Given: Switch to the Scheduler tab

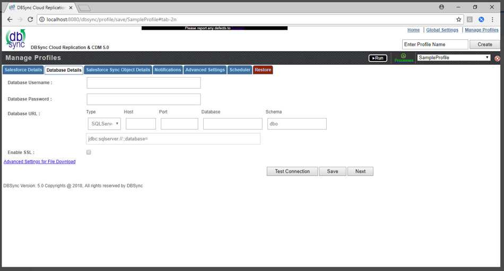Looking at the screenshot, I should tap(240, 70).
